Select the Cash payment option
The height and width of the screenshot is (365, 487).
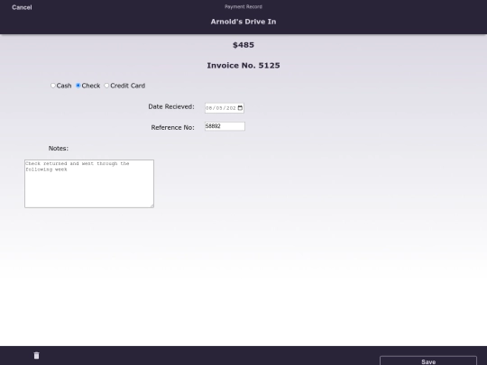coord(53,86)
